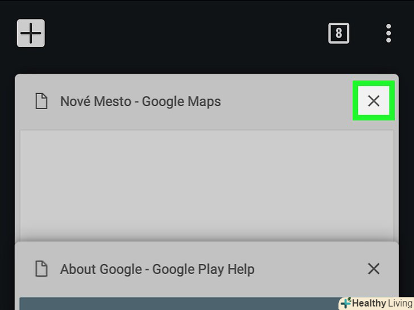Click page icon beside Nové Mesto title
The width and height of the screenshot is (414, 310).
42,101
